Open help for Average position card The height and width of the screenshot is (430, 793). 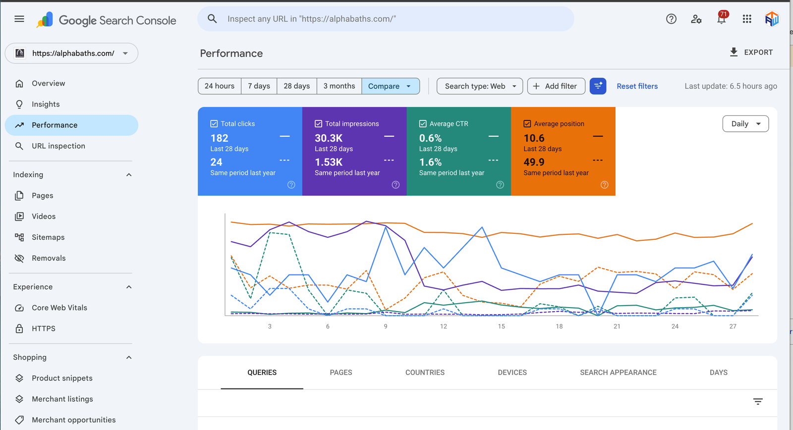click(x=605, y=185)
